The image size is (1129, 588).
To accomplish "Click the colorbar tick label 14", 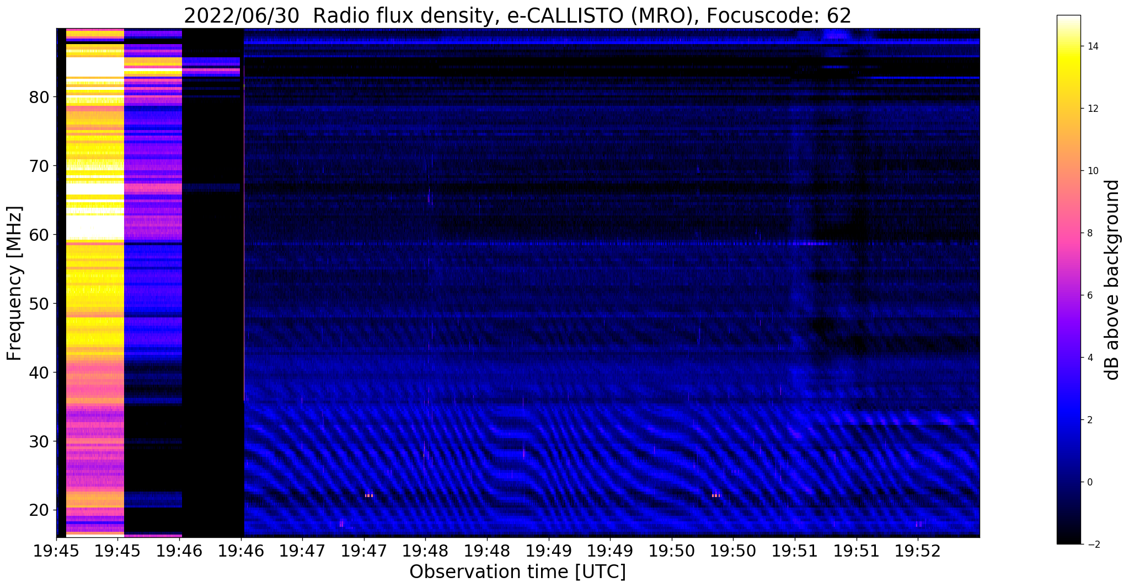I will 1091,46.
